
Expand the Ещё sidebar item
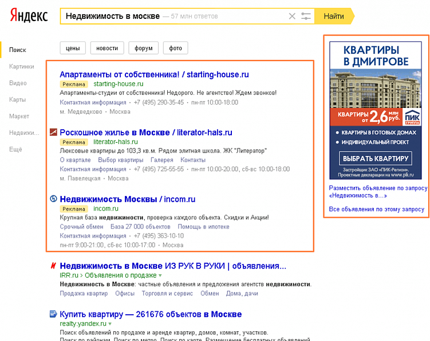[x=15, y=150]
